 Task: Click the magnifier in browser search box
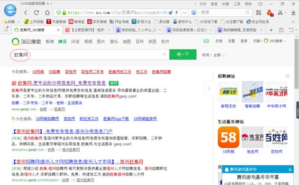248,13
